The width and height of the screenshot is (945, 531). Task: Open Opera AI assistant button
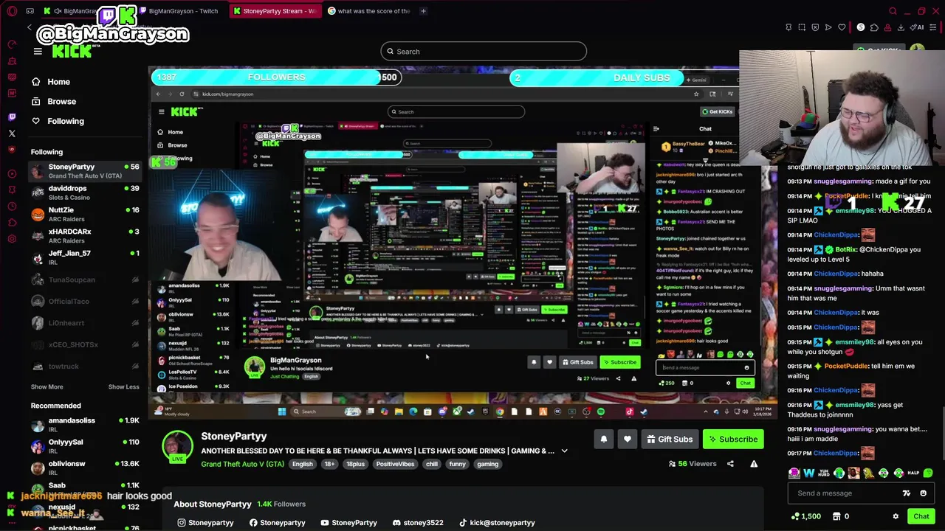click(918, 28)
